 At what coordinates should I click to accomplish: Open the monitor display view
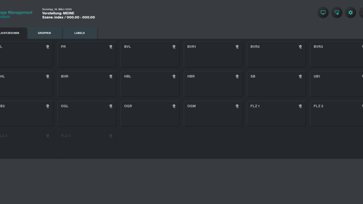323,13
